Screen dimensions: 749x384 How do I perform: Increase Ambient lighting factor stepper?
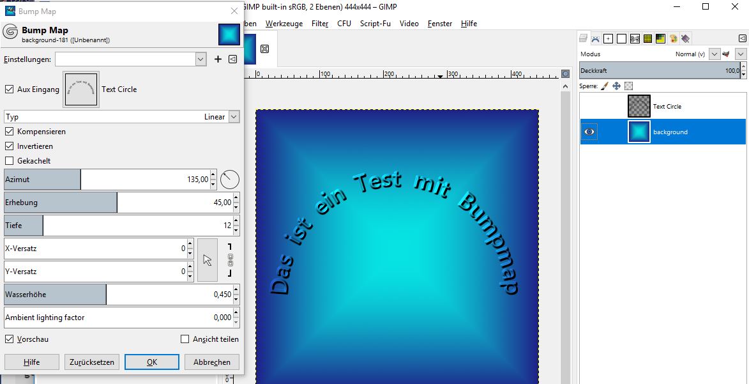[x=236, y=312]
